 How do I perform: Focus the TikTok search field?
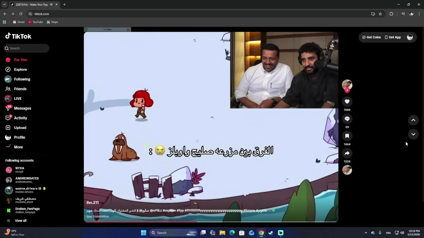point(26,48)
